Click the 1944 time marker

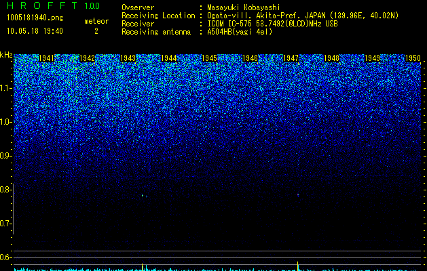pos(169,58)
